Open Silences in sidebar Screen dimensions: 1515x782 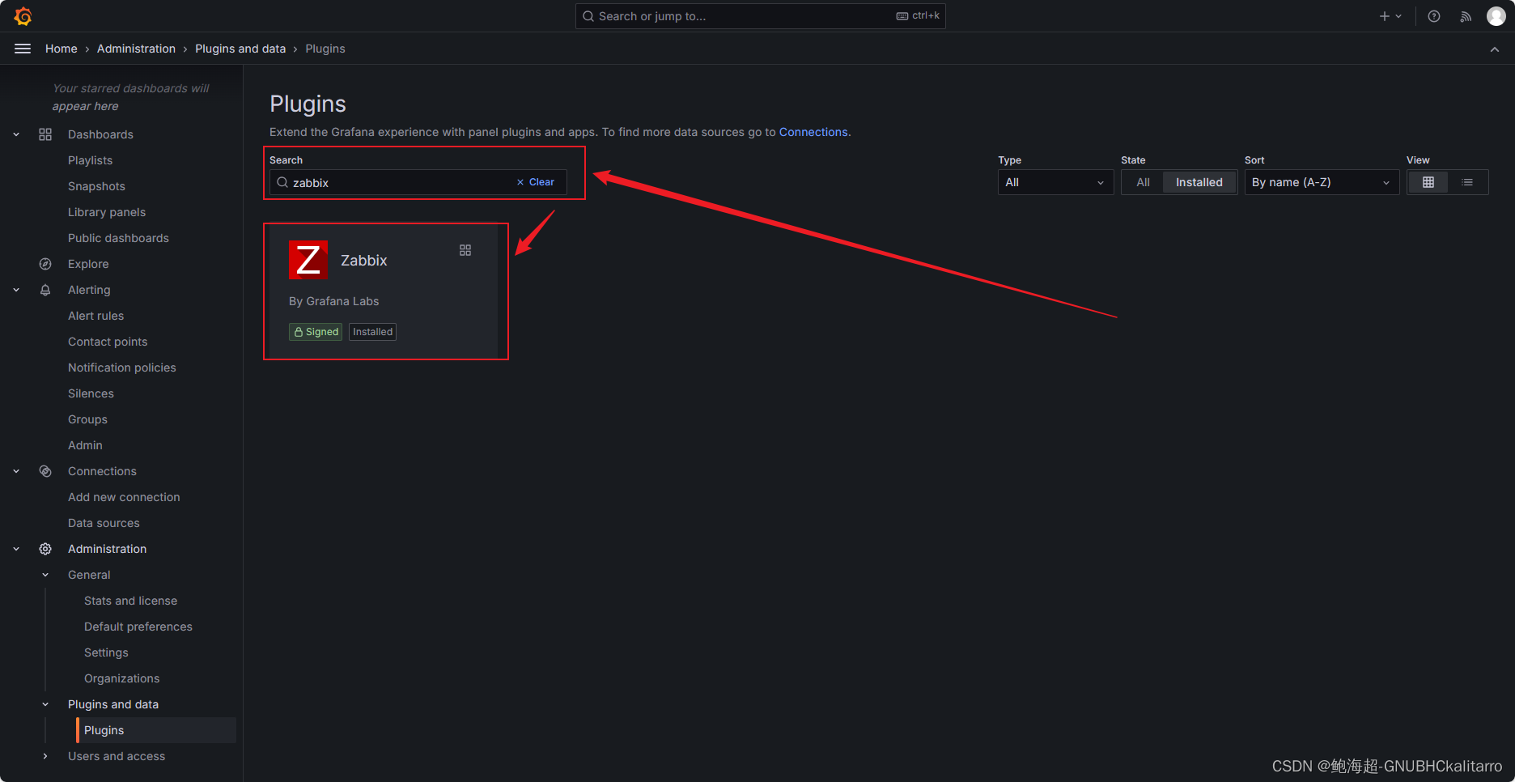coord(91,393)
